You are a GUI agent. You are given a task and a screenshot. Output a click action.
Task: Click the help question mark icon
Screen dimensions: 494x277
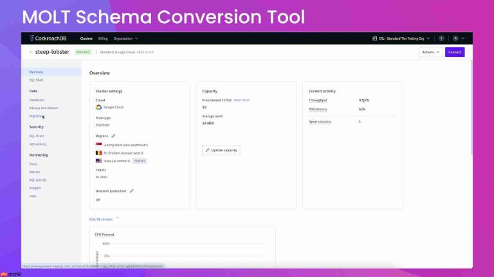pyautogui.click(x=441, y=38)
